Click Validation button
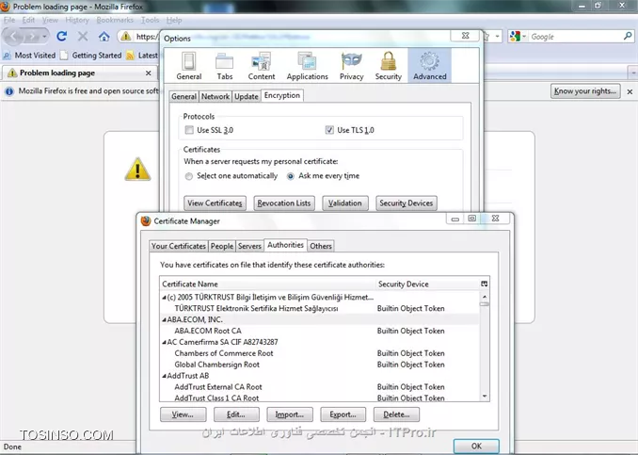 345,203
